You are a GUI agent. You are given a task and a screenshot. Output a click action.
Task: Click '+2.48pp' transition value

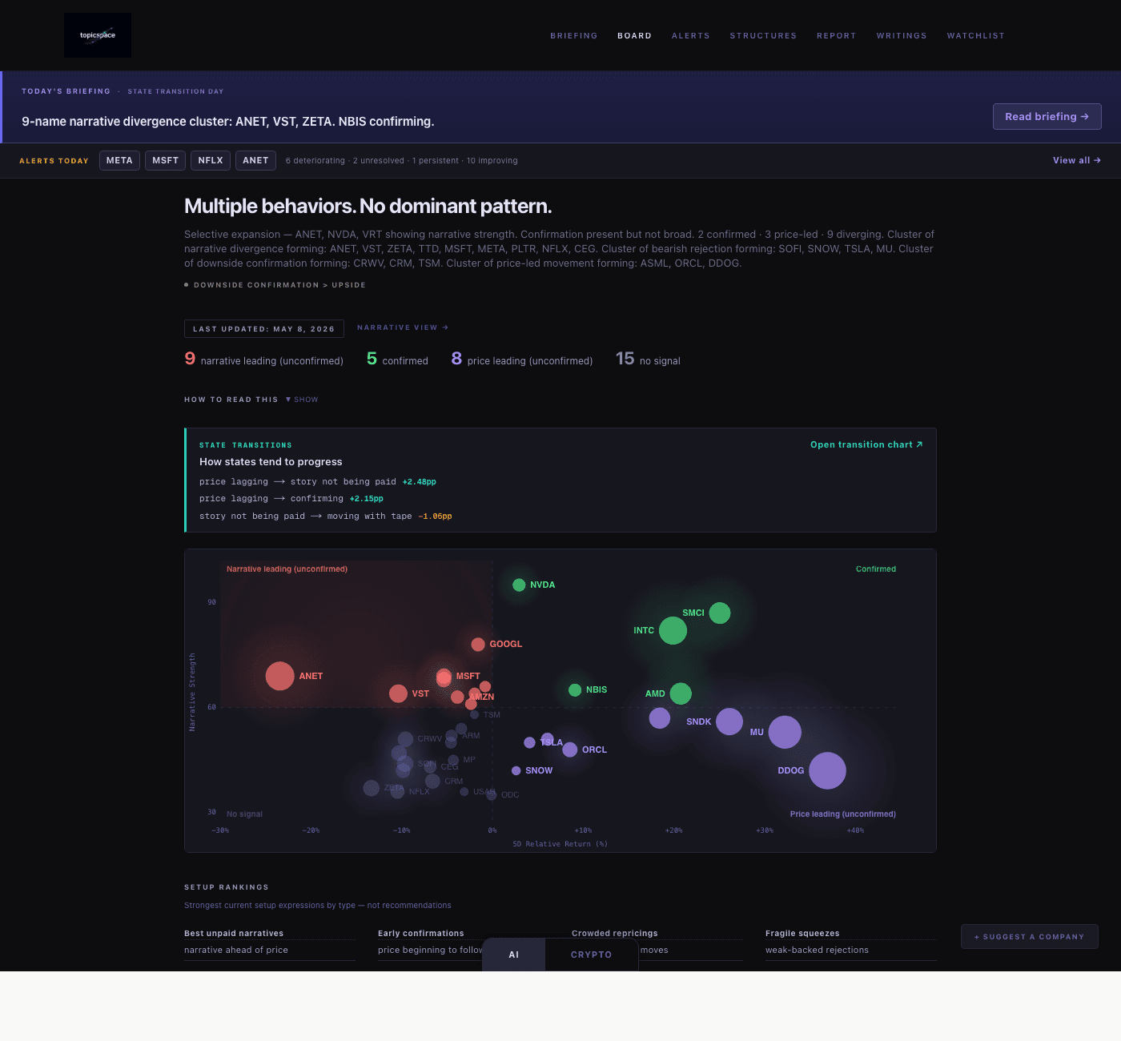coord(420,482)
